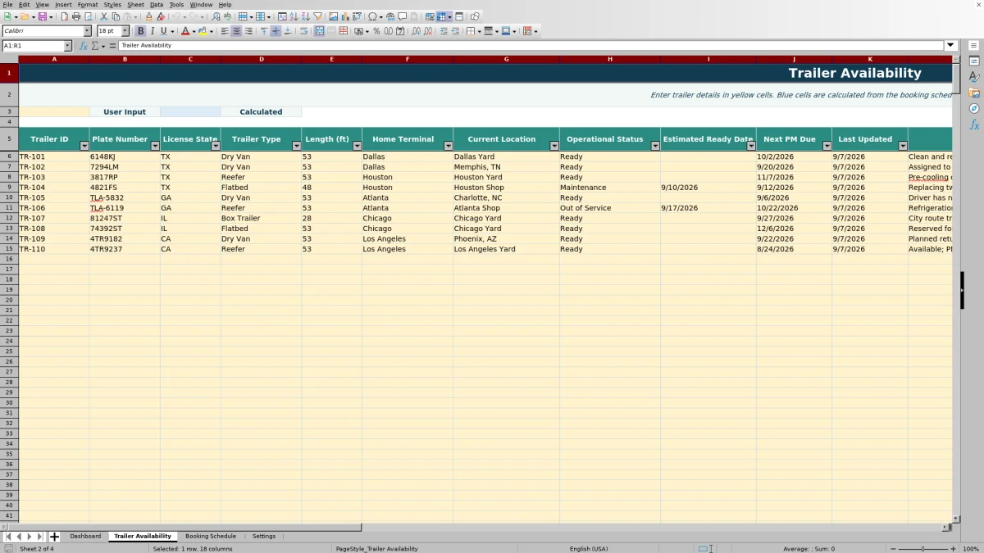The image size is (984, 553).
Task: Click the formula input line
Action: coord(531,46)
